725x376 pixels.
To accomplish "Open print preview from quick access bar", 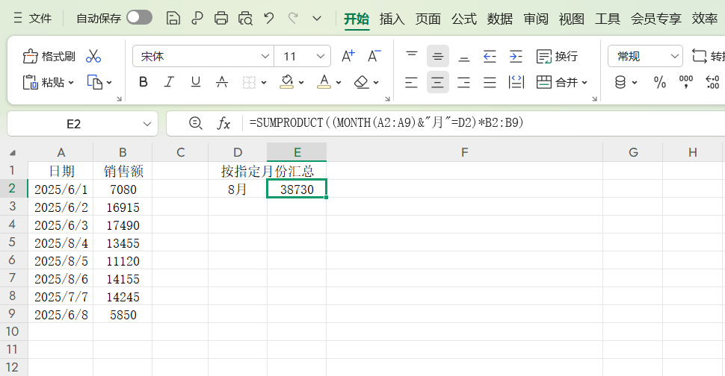I will (x=245, y=19).
